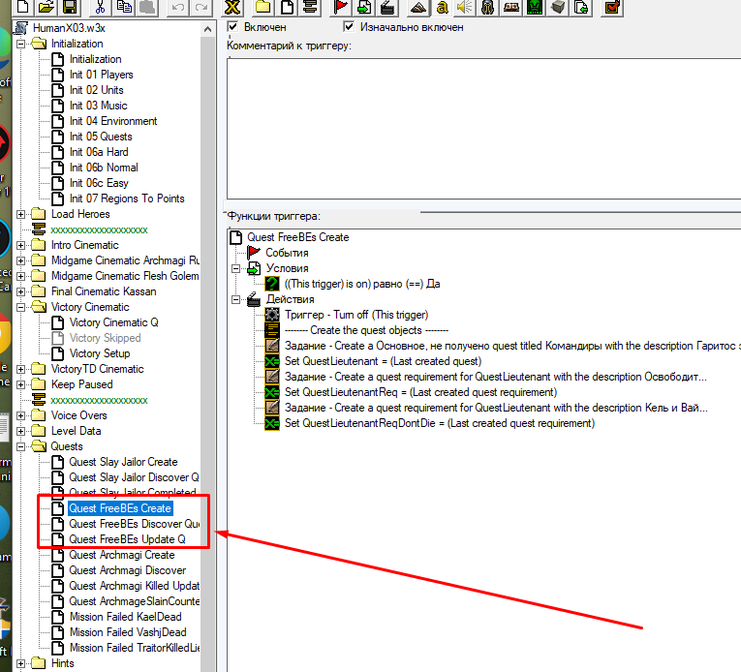Viewport: 741px width, 672px height.
Task: Click the trigger tree scrollbar up arrow
Action: click(x=207, y=29)
